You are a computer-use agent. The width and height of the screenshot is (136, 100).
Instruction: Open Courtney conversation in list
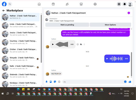click(20, 42)
